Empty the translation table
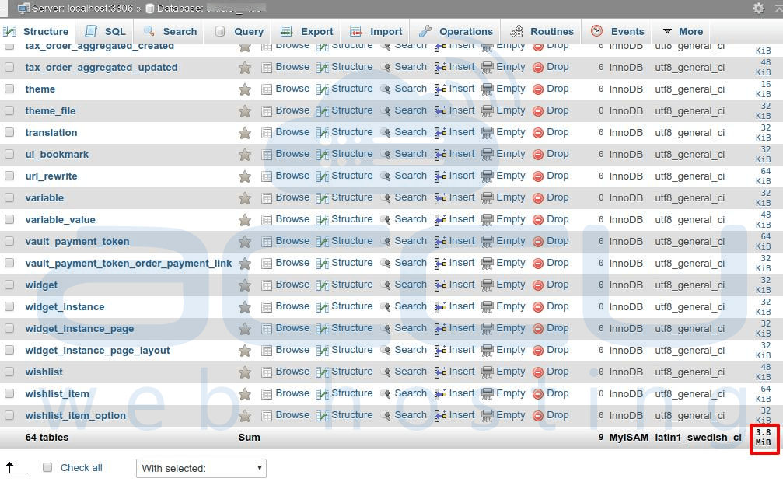Viewport: 783px width, 482px height. click(509, 132)
